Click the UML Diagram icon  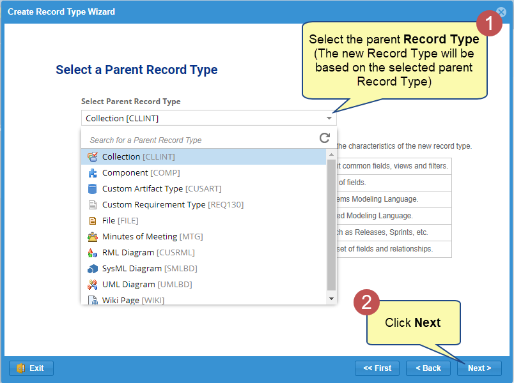click(x=92, y=284)
